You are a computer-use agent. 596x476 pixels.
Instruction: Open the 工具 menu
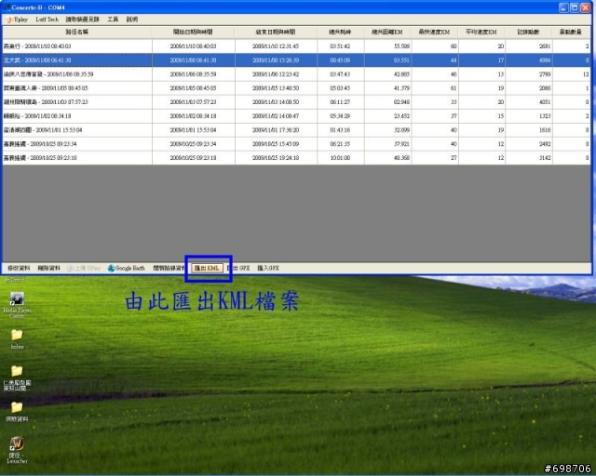tap(113, 20)
